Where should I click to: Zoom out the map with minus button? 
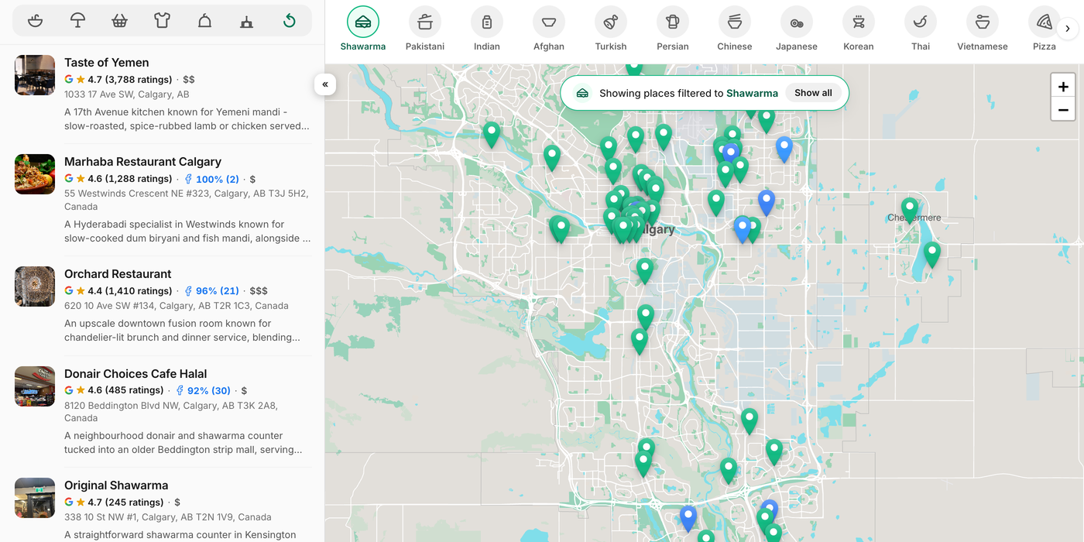[x=1063, y=110]
